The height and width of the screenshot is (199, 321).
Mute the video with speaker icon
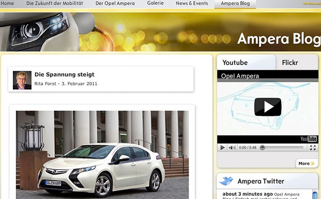click(x=232, y=147)
